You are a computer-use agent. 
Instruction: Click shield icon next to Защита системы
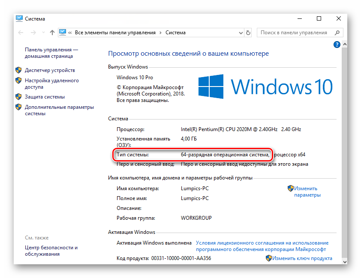(18, 97)
